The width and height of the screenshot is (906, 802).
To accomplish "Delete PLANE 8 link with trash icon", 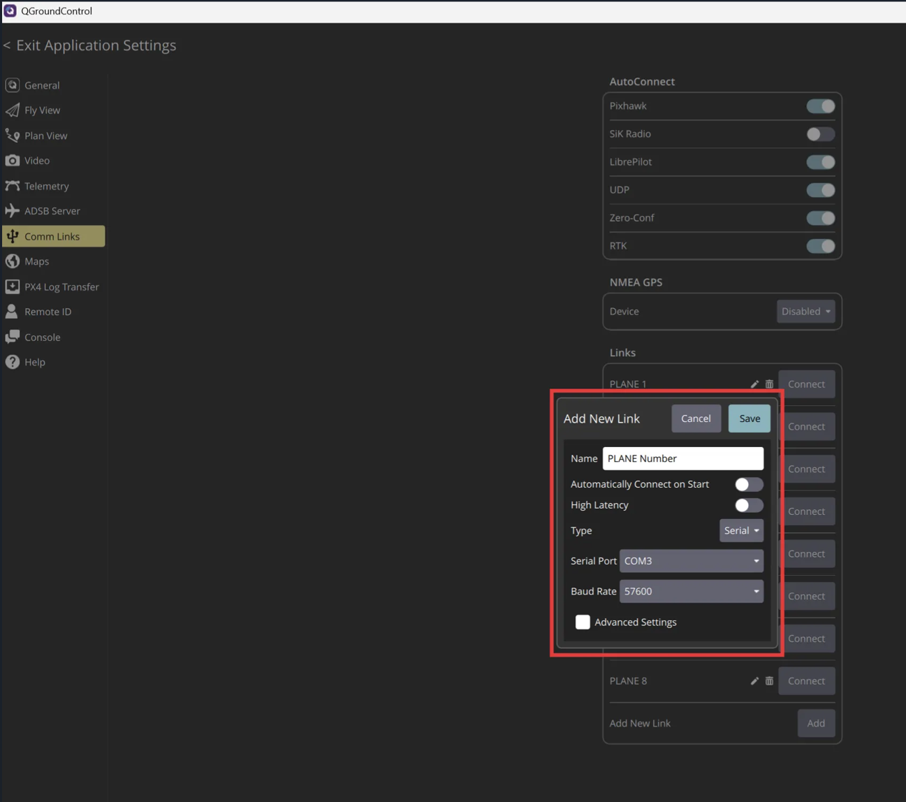I will (x=769, y=681).
